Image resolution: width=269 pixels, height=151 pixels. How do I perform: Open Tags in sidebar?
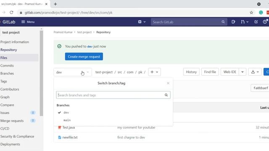point(4,81)
